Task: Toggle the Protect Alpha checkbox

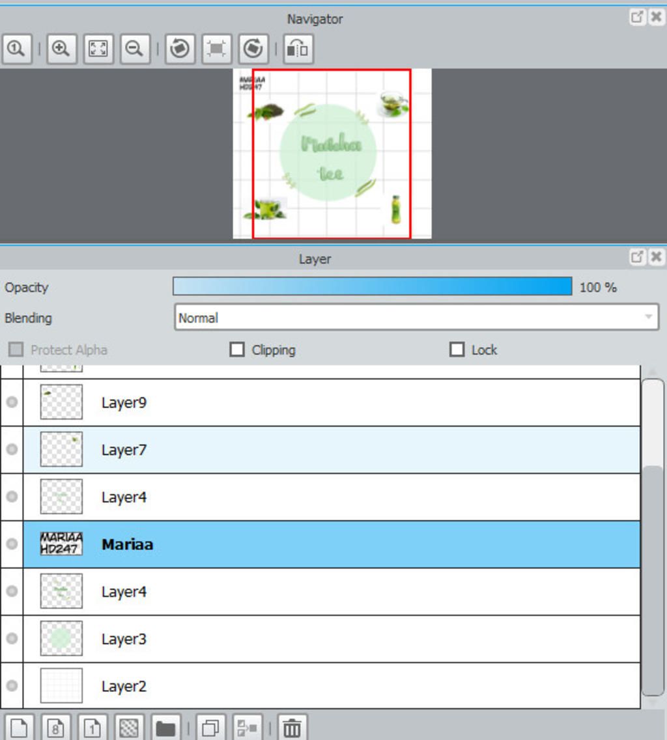Action: tap(16, 349)
